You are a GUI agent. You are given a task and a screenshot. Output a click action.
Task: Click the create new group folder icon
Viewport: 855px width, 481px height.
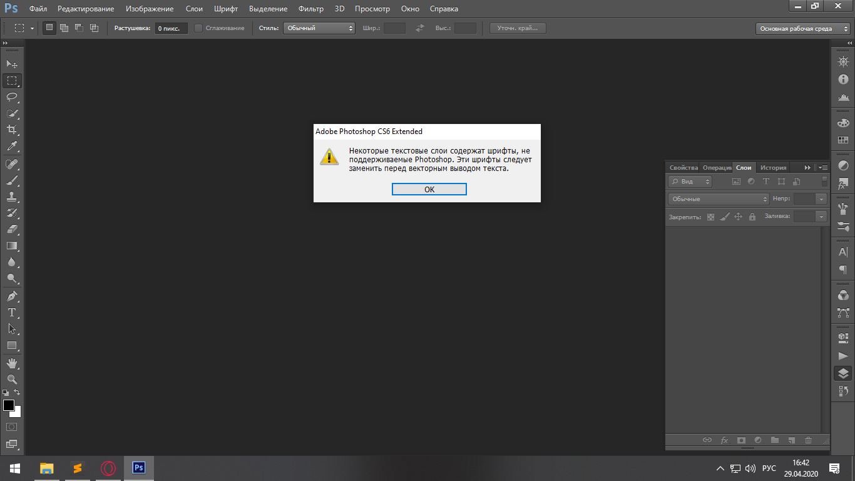[774, 440]
